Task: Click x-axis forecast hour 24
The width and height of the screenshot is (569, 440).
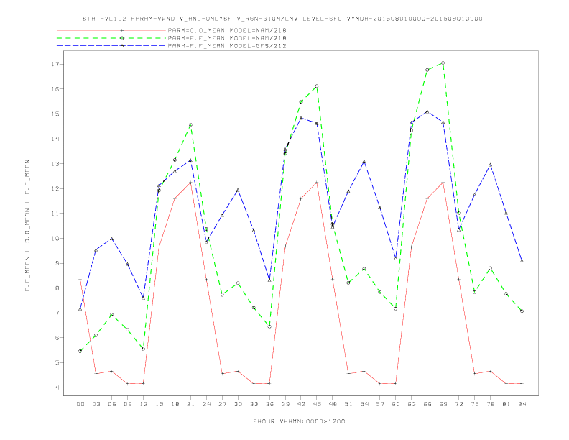Action: 206,404
